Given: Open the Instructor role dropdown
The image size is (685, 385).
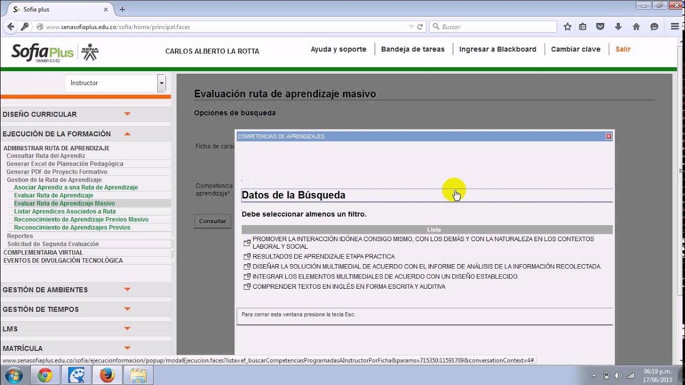Looking at the screenshot, I should click(x=161, y=83).
